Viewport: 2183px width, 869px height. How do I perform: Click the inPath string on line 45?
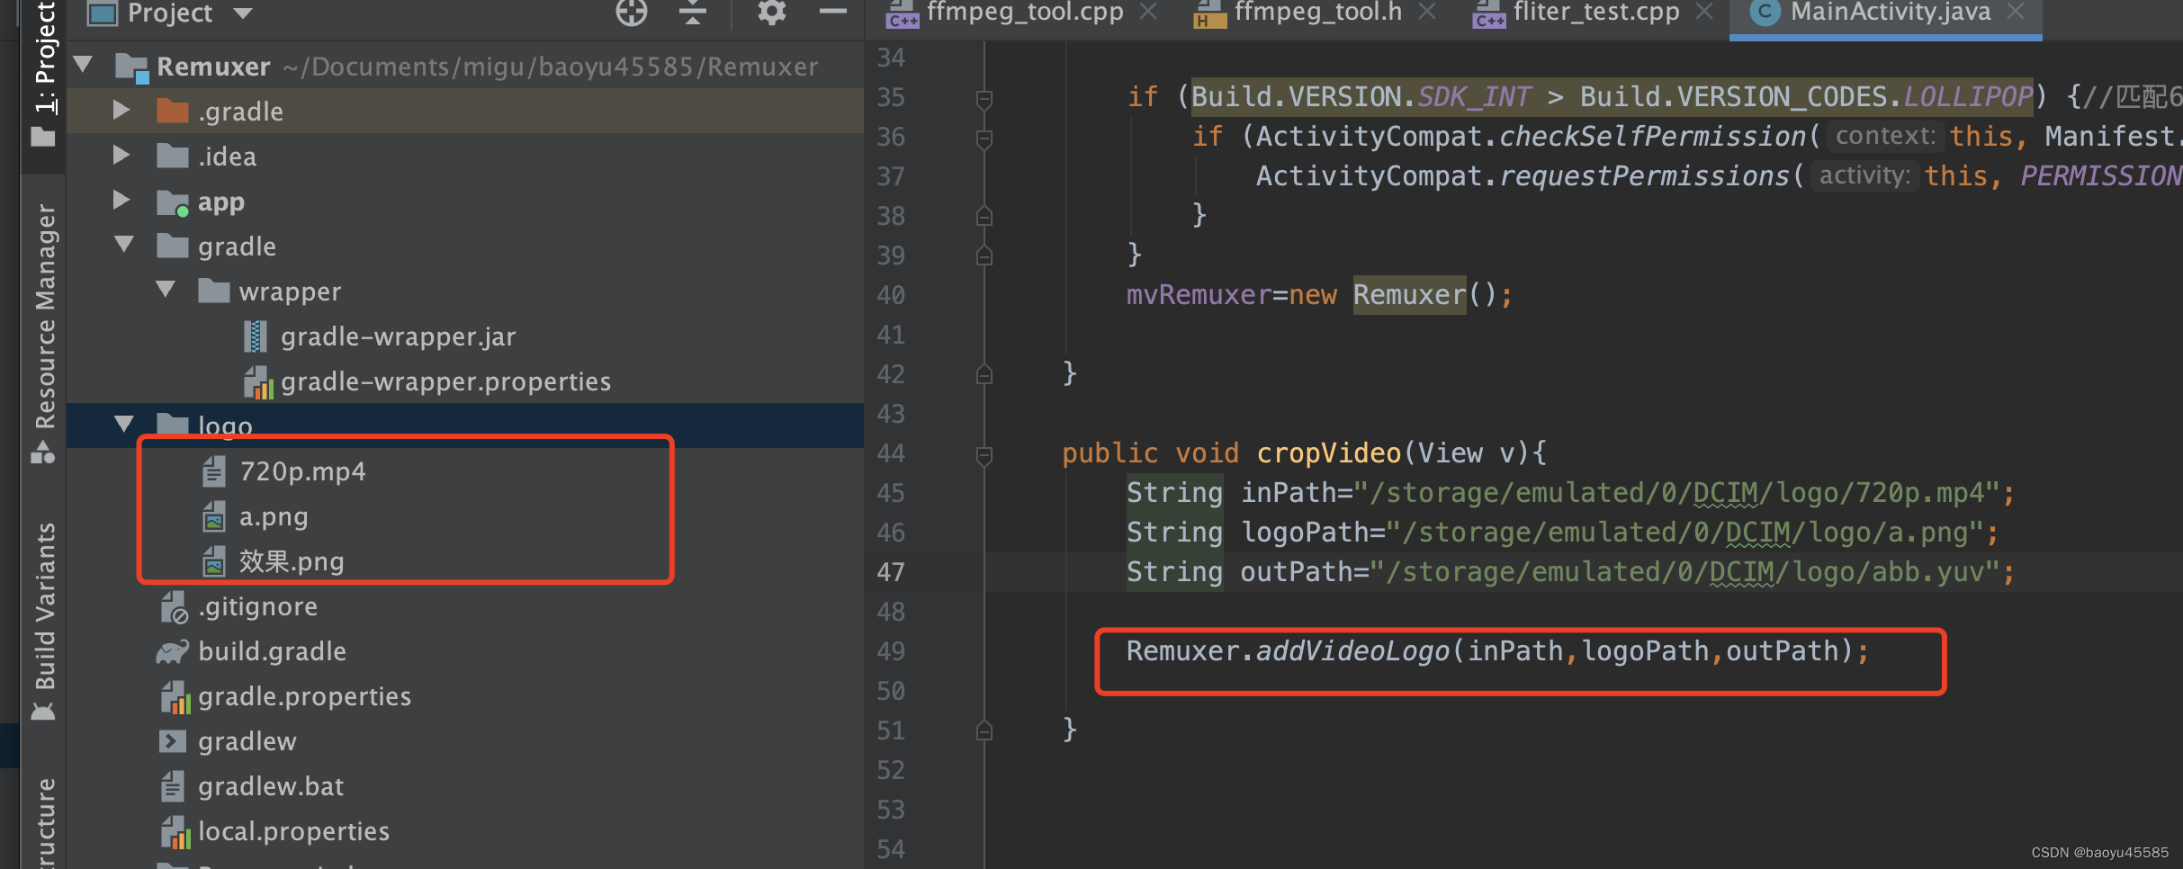pos(1677,493)
